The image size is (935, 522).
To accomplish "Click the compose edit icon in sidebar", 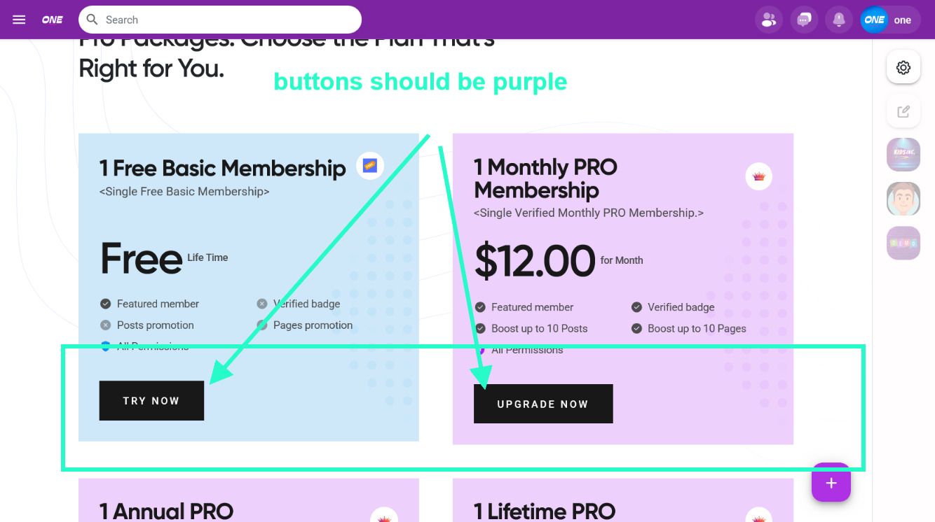I will tap(903, 111).
